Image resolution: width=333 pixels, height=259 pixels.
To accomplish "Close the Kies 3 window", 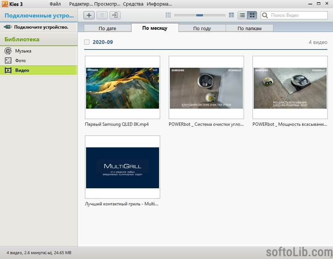I will coord(327,4).
